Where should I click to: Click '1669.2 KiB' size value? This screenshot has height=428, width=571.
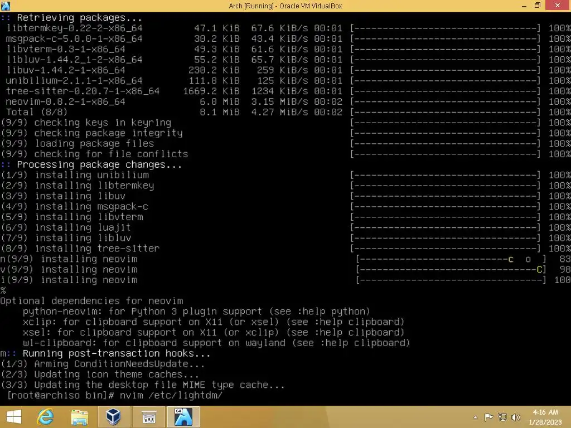click(x=211, y=91)
